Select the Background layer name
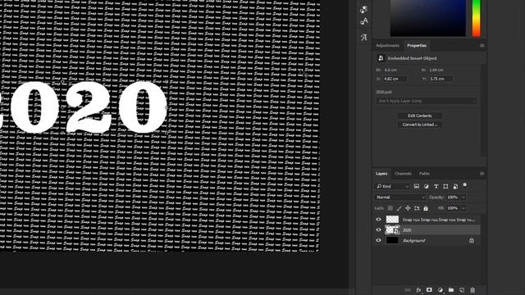Image resolution: width=525 pixels, height=295 pixels. coord(413,240)
